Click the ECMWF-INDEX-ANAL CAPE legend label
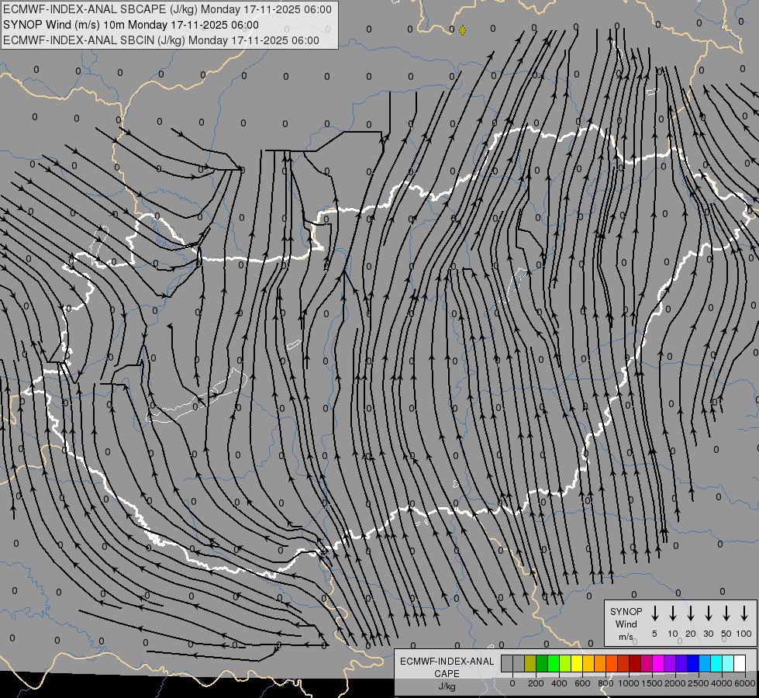 click(447, 668)
